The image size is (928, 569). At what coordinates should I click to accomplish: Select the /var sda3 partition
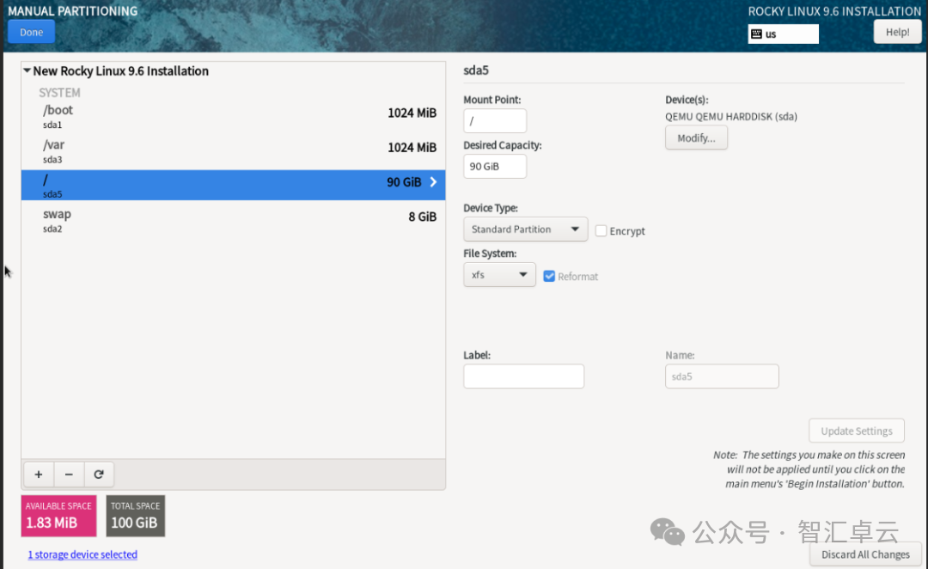232,150
